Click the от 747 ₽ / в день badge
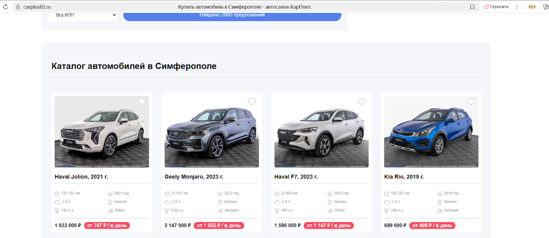Viewport: 549px width, 238px height. coord(107,226)
